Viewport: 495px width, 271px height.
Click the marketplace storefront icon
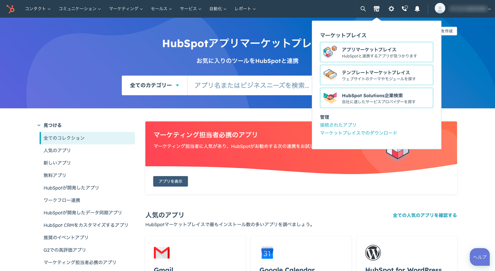(377, 9)
